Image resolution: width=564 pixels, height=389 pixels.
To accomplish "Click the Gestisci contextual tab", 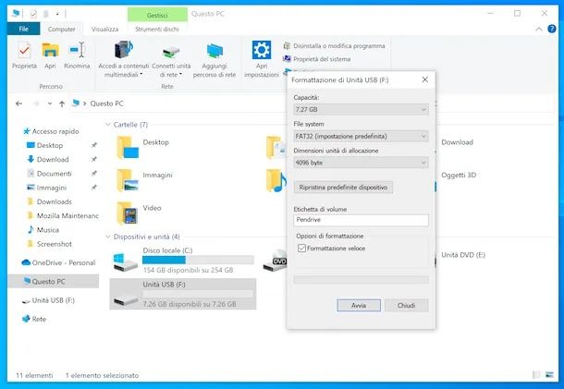I will pyautogui.click(x=157, y=15).
